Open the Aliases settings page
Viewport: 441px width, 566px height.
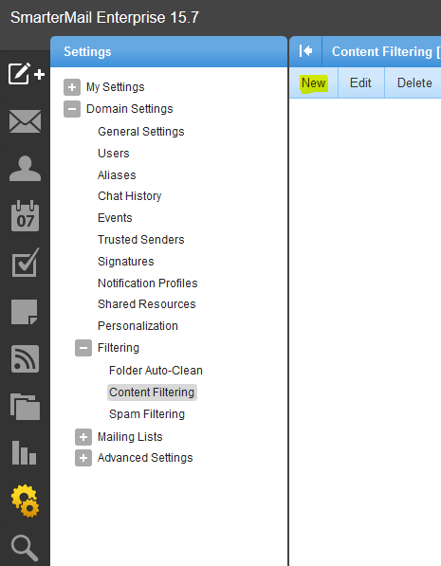pyautogui.click(x=117, y=175)
